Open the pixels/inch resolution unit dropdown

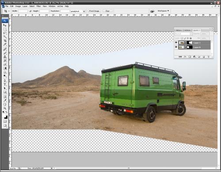tap(78, 11)
